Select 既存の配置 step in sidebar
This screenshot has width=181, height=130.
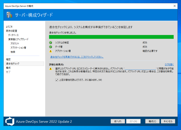pos(12,31)
